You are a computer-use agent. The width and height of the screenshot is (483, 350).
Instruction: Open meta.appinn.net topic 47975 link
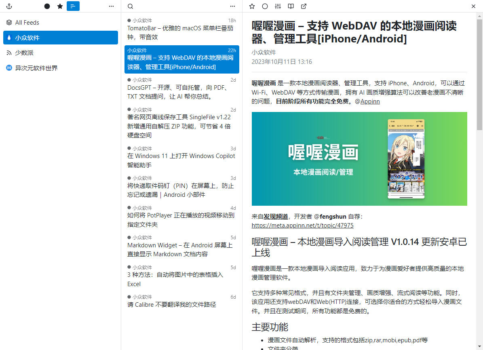[x=302, y=226]
